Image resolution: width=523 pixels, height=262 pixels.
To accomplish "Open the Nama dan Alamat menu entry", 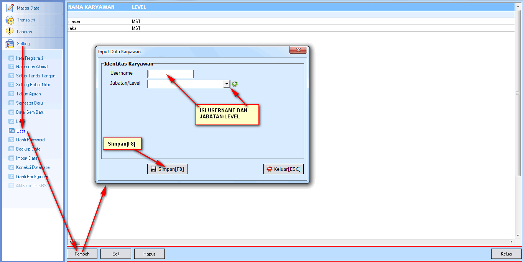I will 32,67.
